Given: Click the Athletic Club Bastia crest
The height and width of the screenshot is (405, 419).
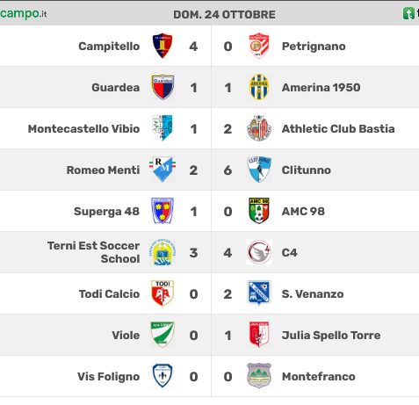Looking at the screenshot, I should (259, 128).
